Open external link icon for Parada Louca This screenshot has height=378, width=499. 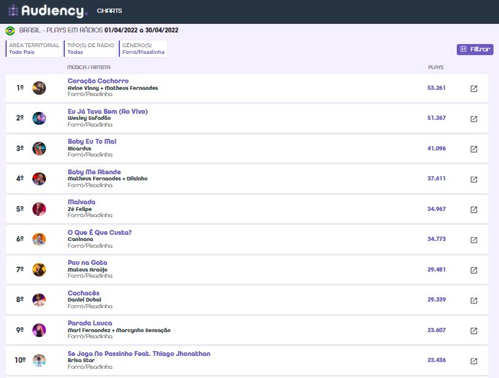pos(473,331)
